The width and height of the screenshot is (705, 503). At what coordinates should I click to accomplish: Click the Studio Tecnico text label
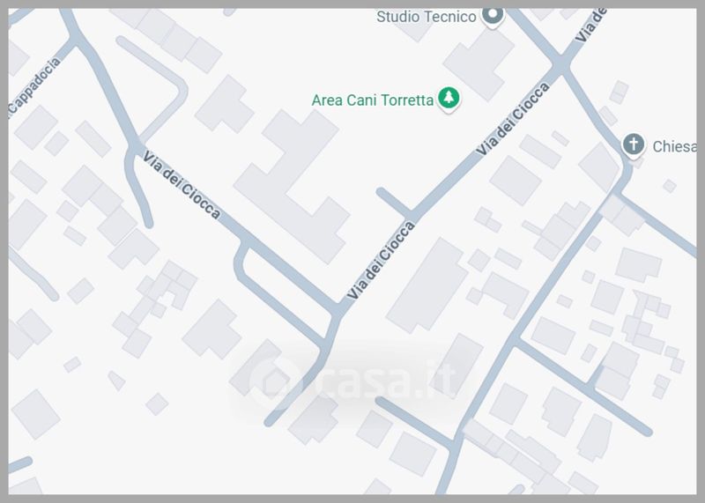(x=426, y=17)
